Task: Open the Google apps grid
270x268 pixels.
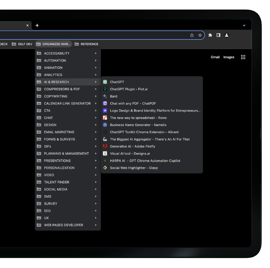Action: coord(243,57)
